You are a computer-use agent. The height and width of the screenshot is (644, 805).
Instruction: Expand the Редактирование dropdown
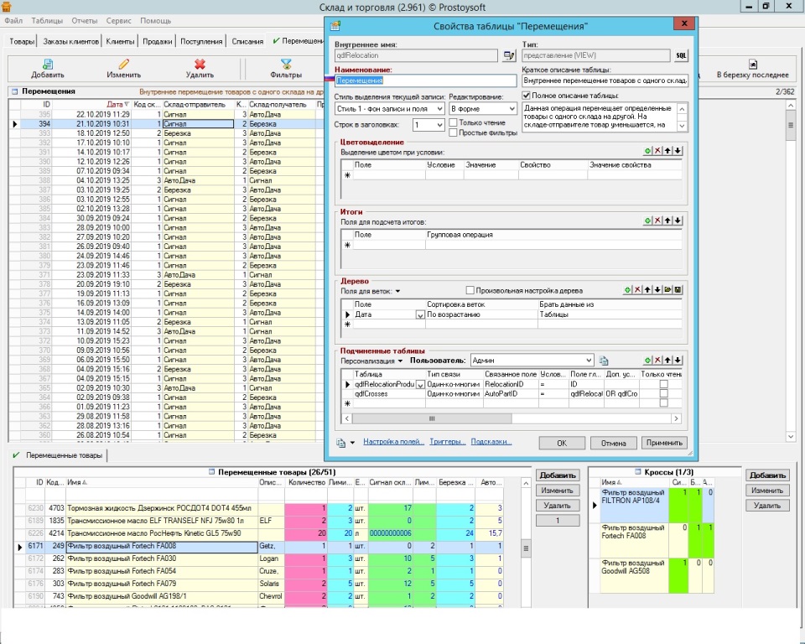(510, 109)
